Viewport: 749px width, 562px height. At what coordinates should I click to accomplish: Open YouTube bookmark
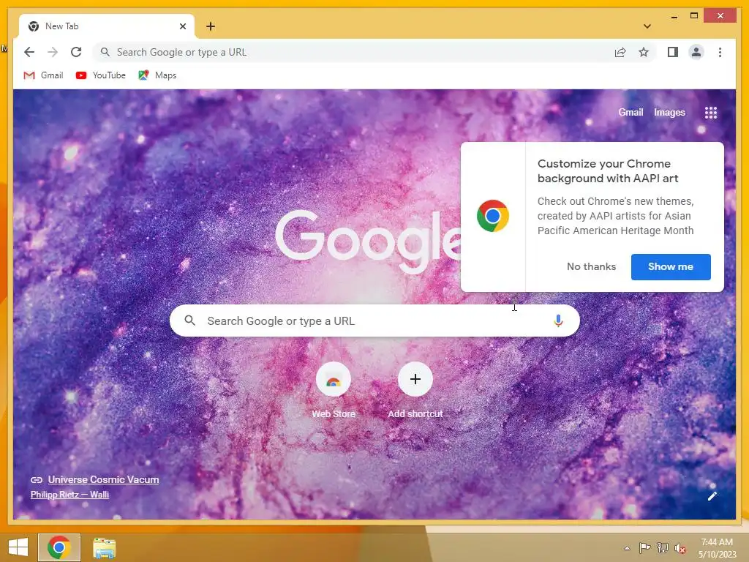100,75
